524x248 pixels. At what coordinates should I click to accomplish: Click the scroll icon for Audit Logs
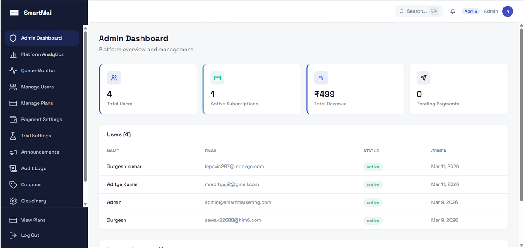(13, 168)
